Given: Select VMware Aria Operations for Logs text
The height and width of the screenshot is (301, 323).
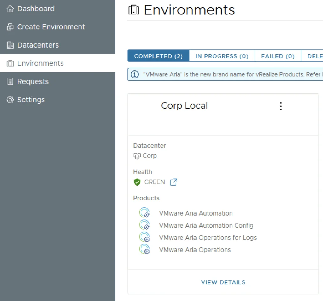Looking at the screenshot, I should 208,238.
